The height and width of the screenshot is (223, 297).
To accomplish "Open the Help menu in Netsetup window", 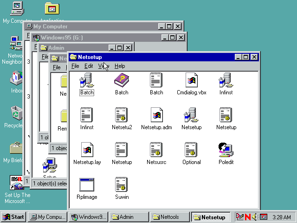I will coord(120,66).
